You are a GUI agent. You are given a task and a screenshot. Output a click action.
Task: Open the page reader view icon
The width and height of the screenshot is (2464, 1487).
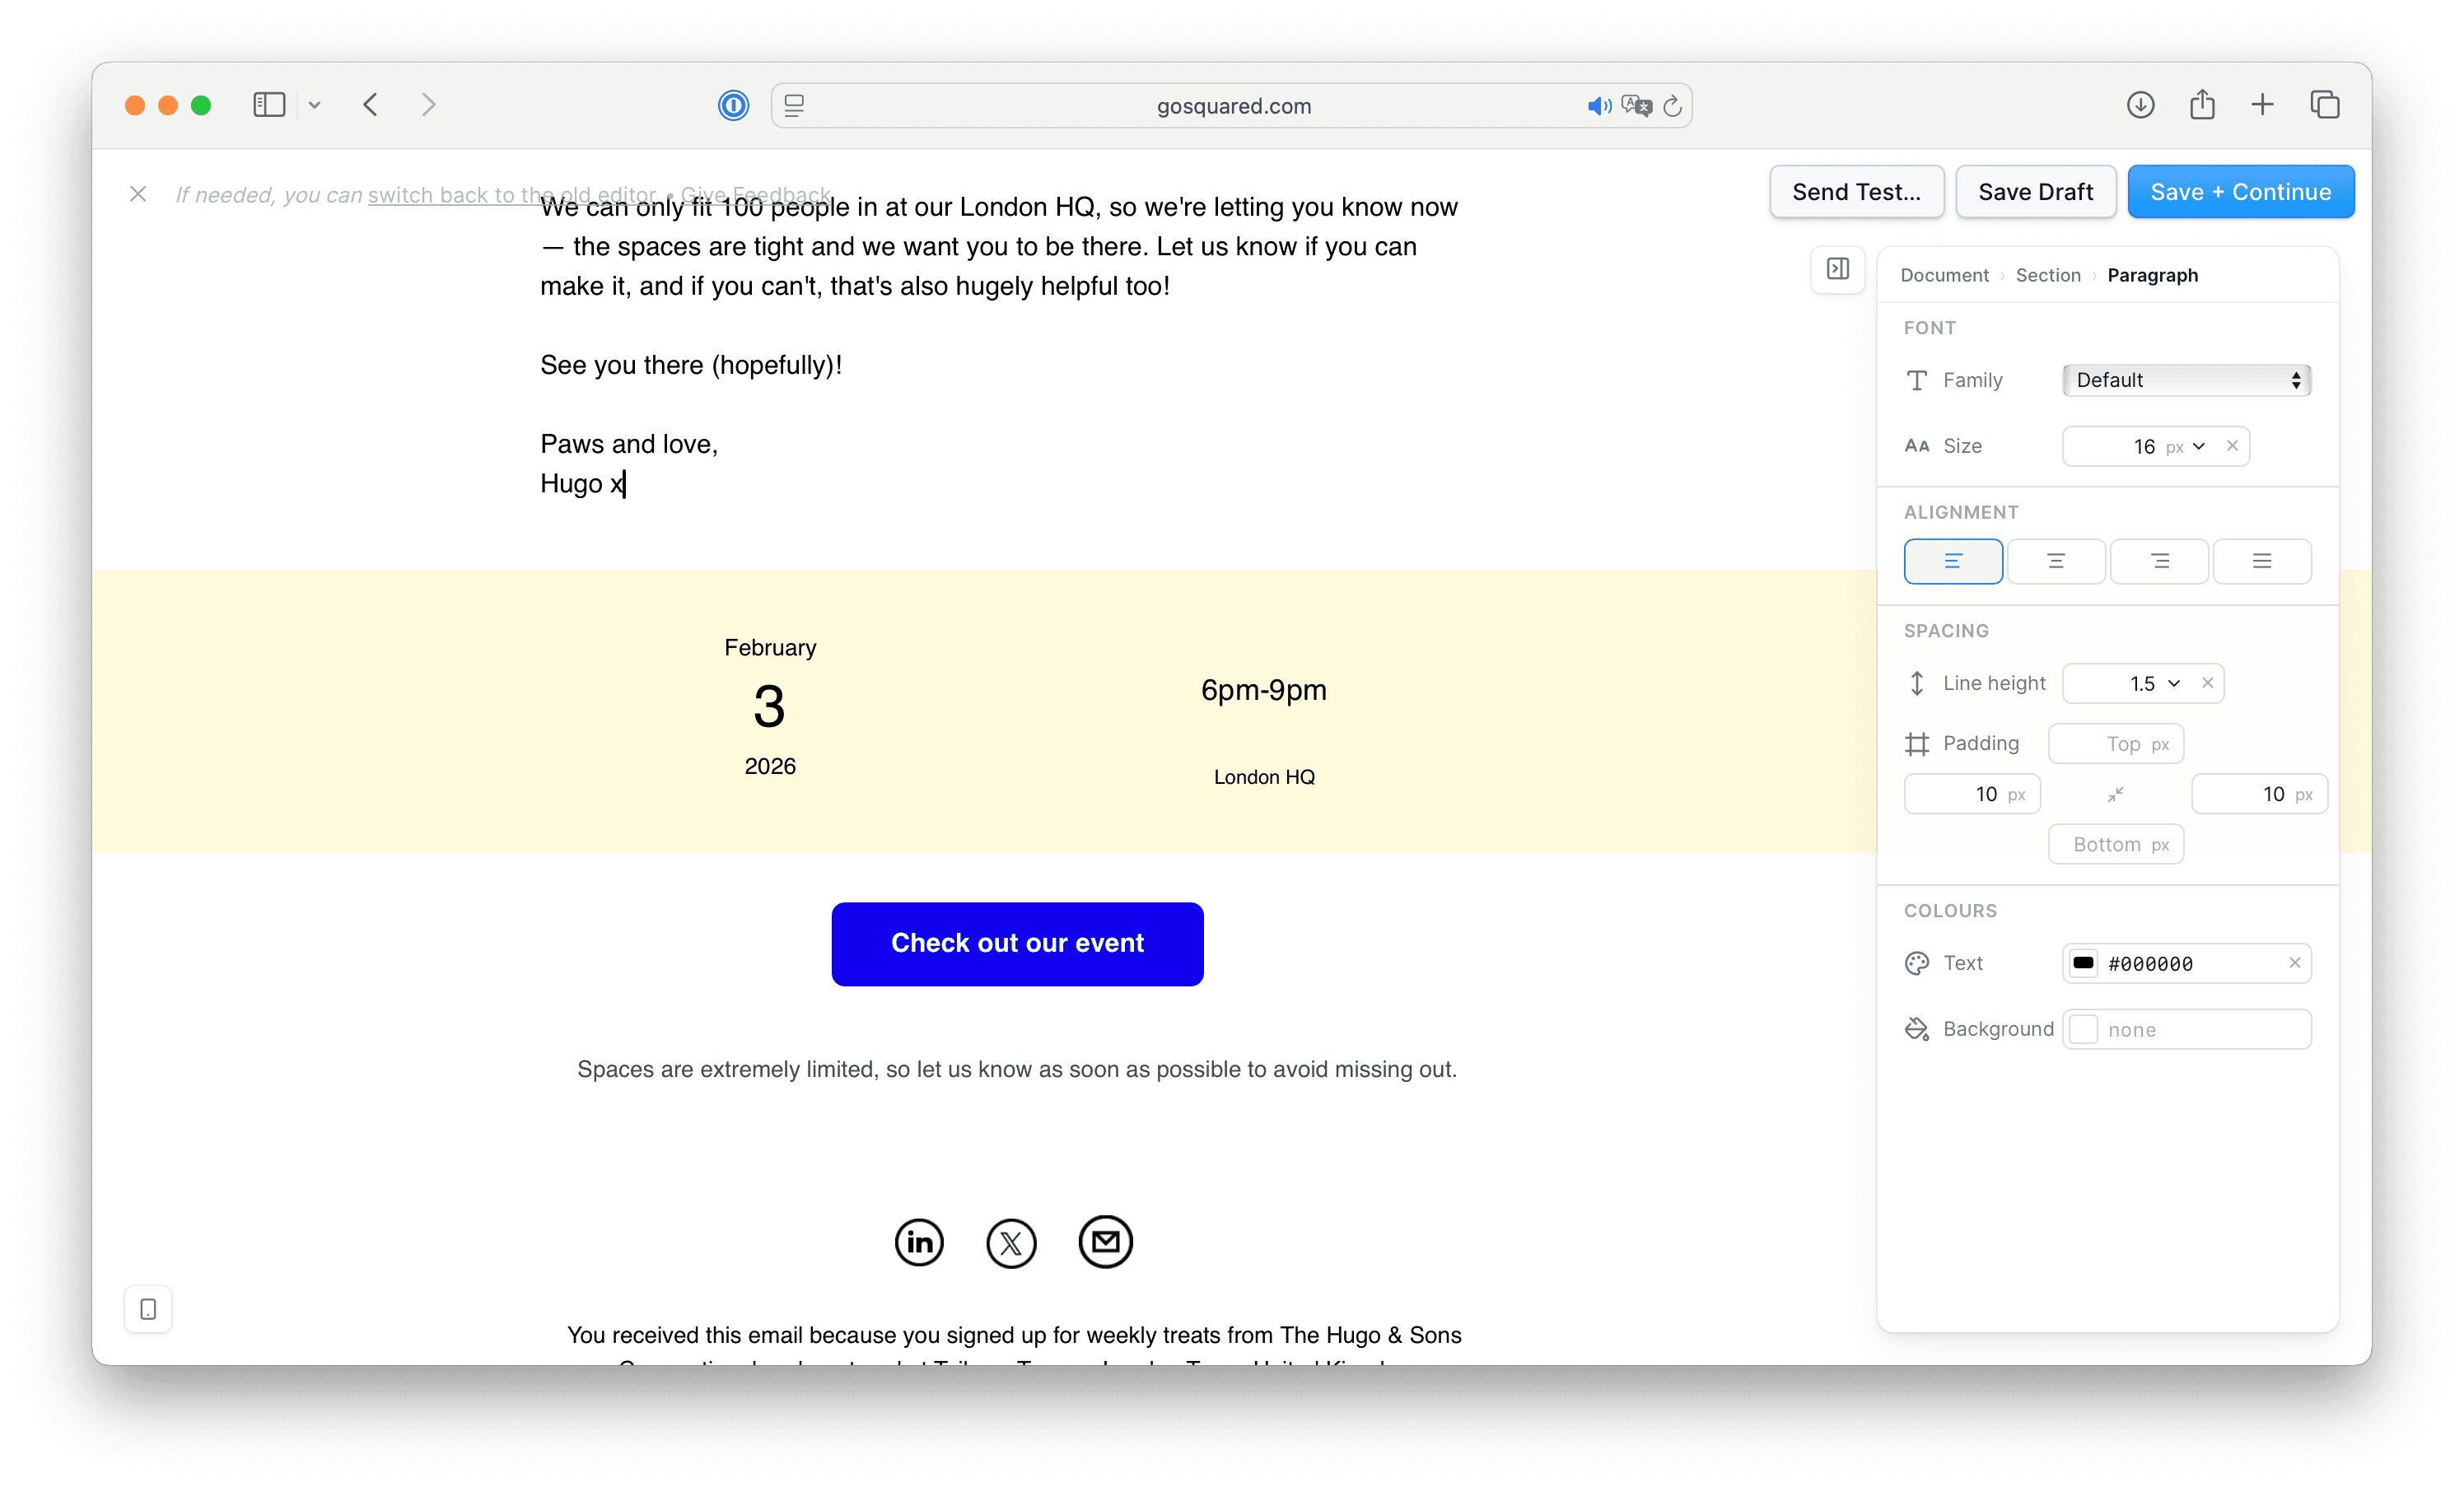(x=794, y=105)
